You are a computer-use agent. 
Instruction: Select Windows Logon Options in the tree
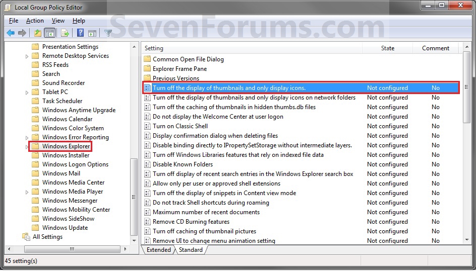[x=75, y=164]
